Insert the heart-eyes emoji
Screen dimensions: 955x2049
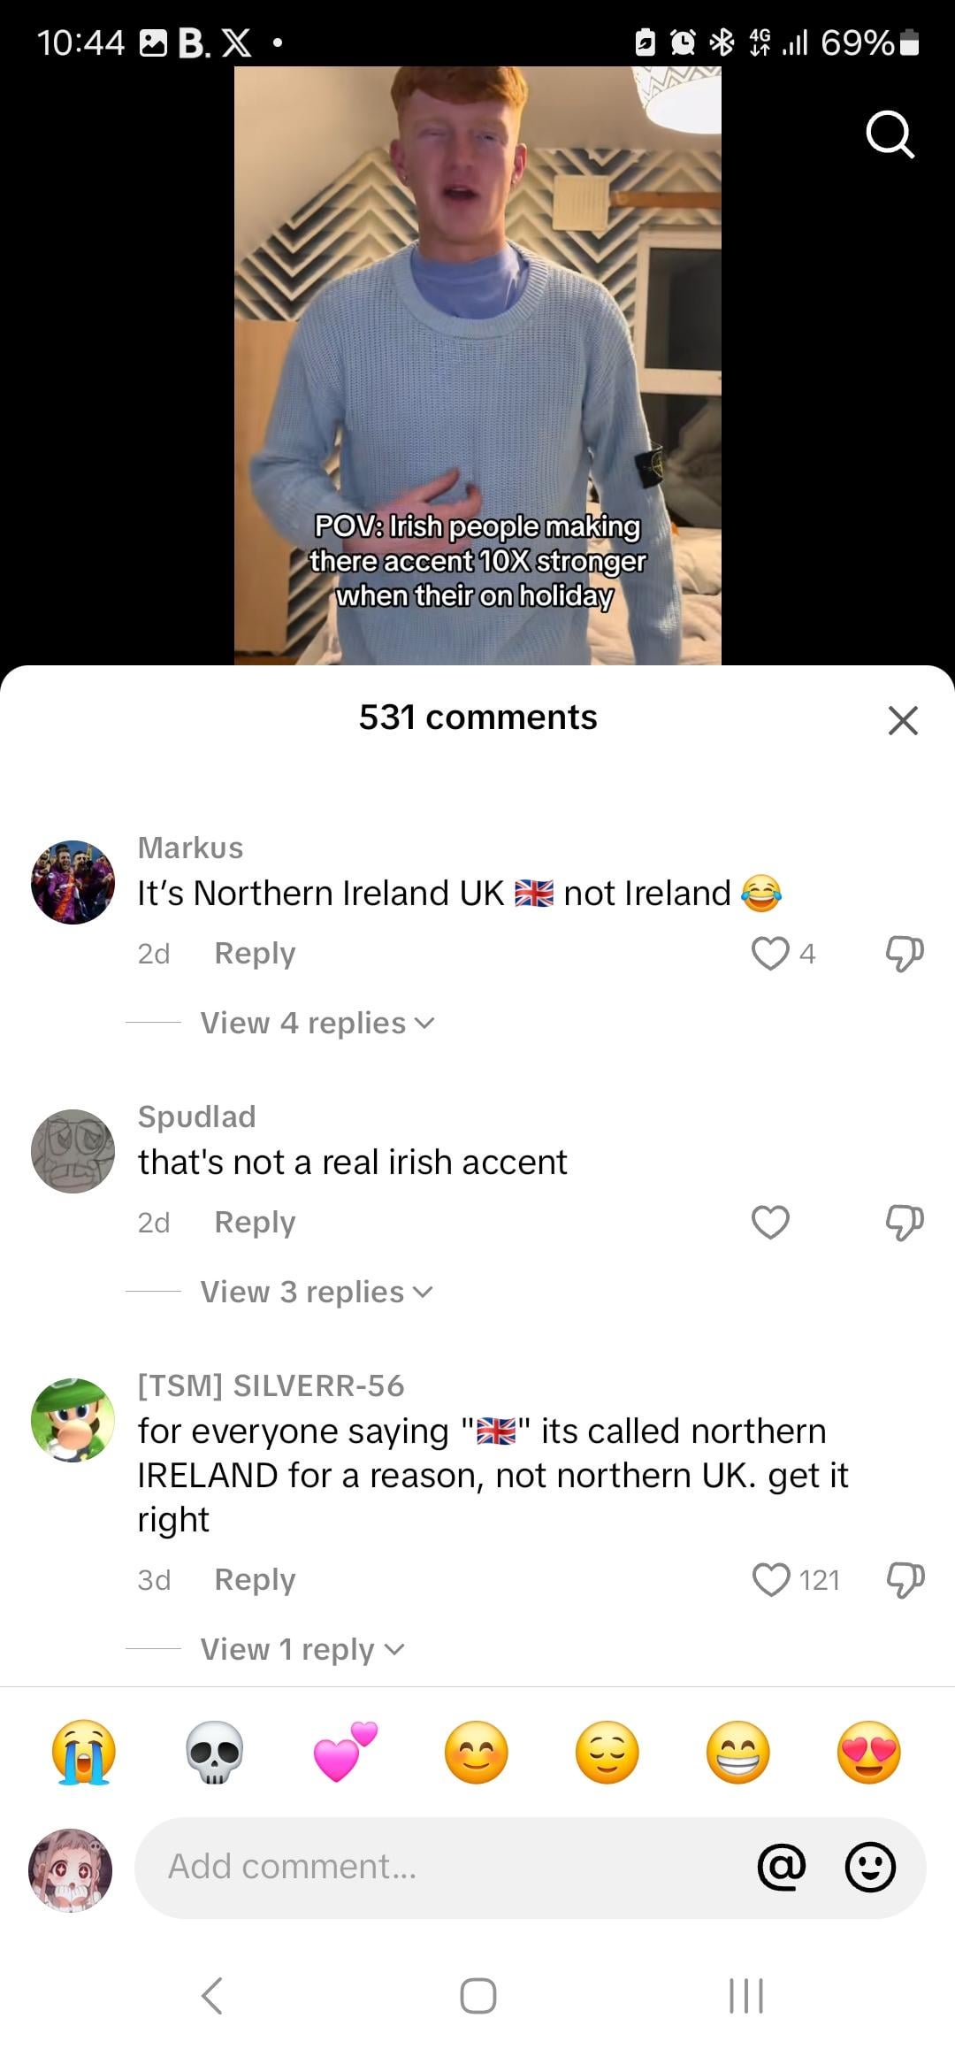869,1752
